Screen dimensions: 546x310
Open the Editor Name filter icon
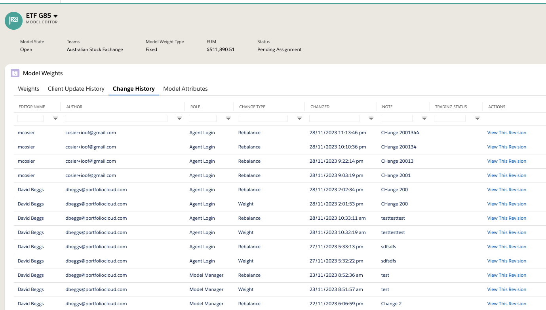pyautogui.click(x=55, y=118)
